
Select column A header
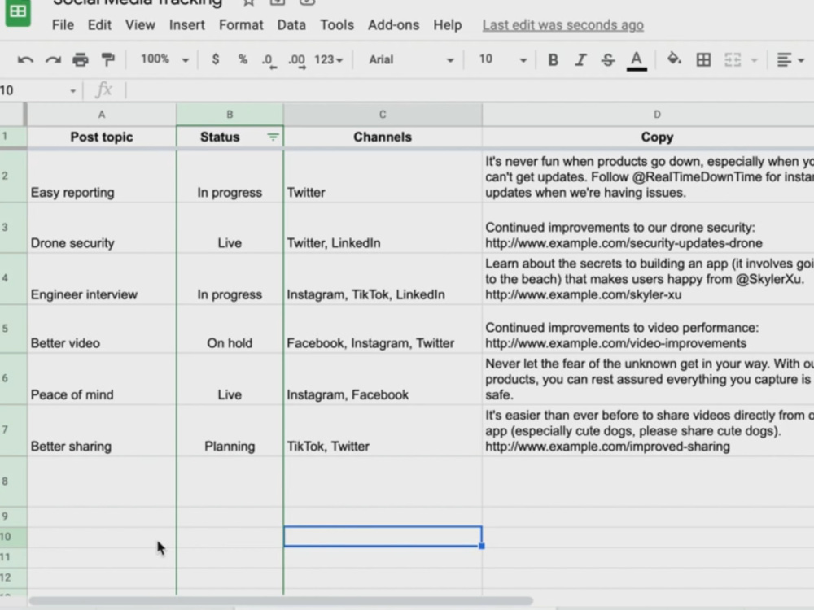tap(102, 115)
